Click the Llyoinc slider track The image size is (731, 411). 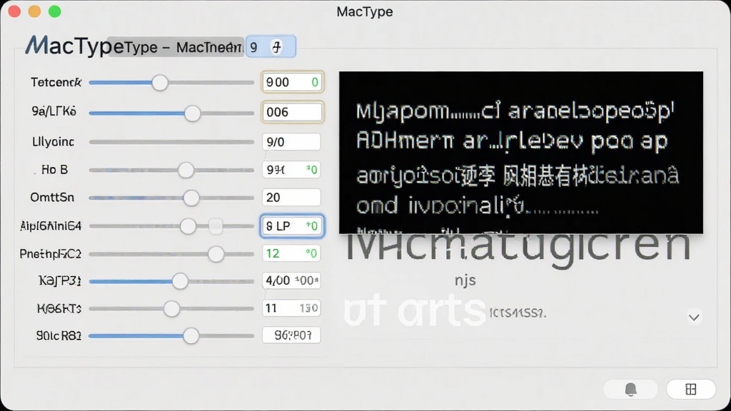click(x=171, y=142)
